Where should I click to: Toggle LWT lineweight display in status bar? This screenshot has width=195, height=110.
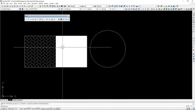coord(54,109)
